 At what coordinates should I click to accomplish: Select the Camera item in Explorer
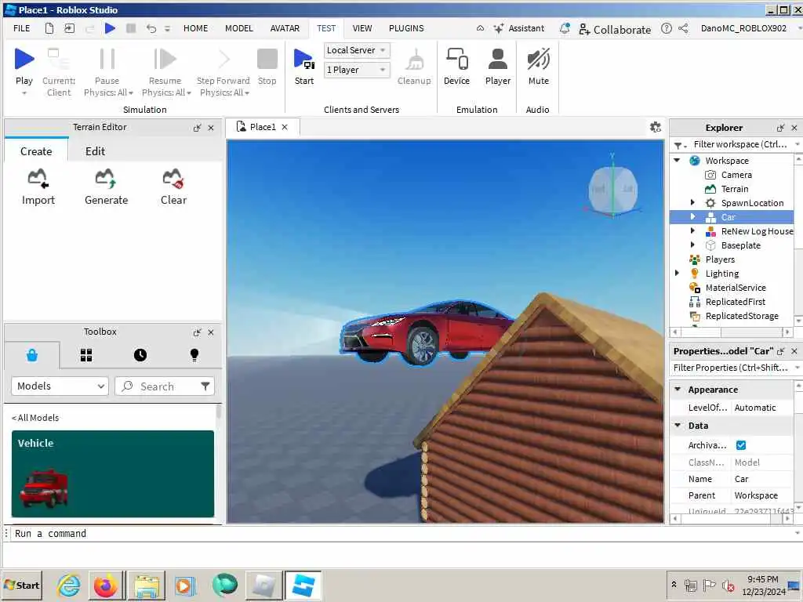coord(736,175)
